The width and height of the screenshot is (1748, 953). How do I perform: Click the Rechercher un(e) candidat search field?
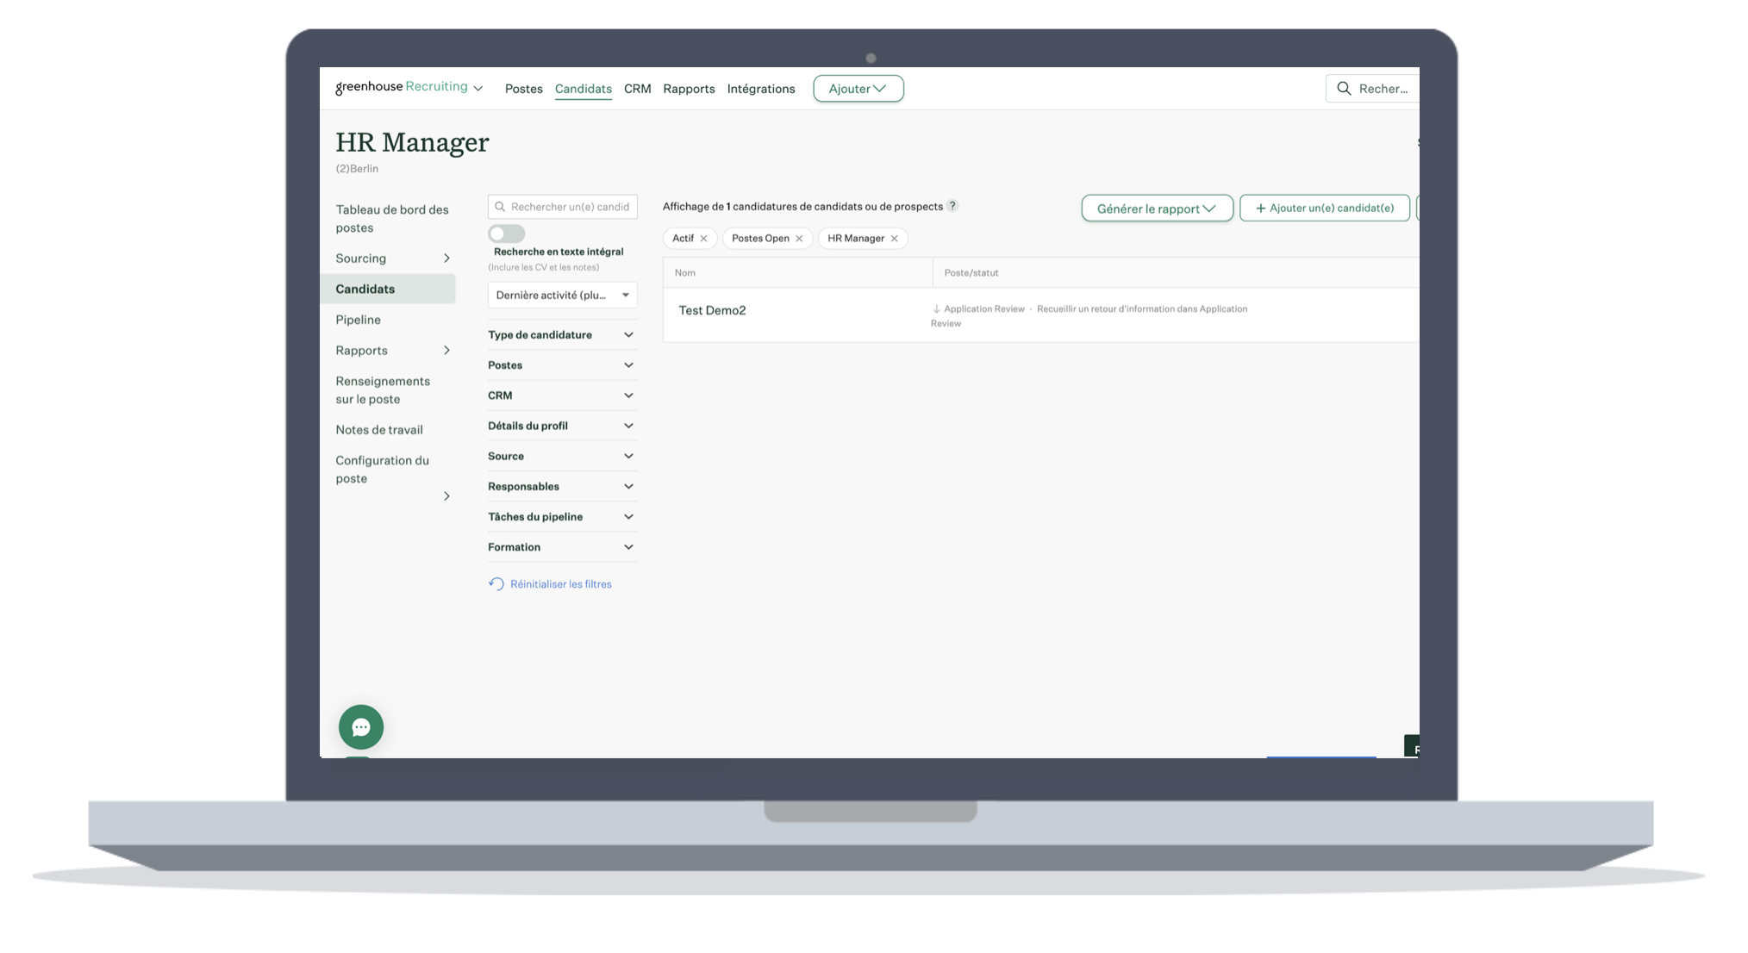click(x=569, y=207)
